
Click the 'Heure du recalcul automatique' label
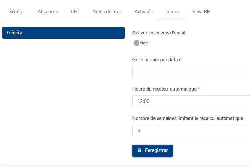tap(164, 89)
